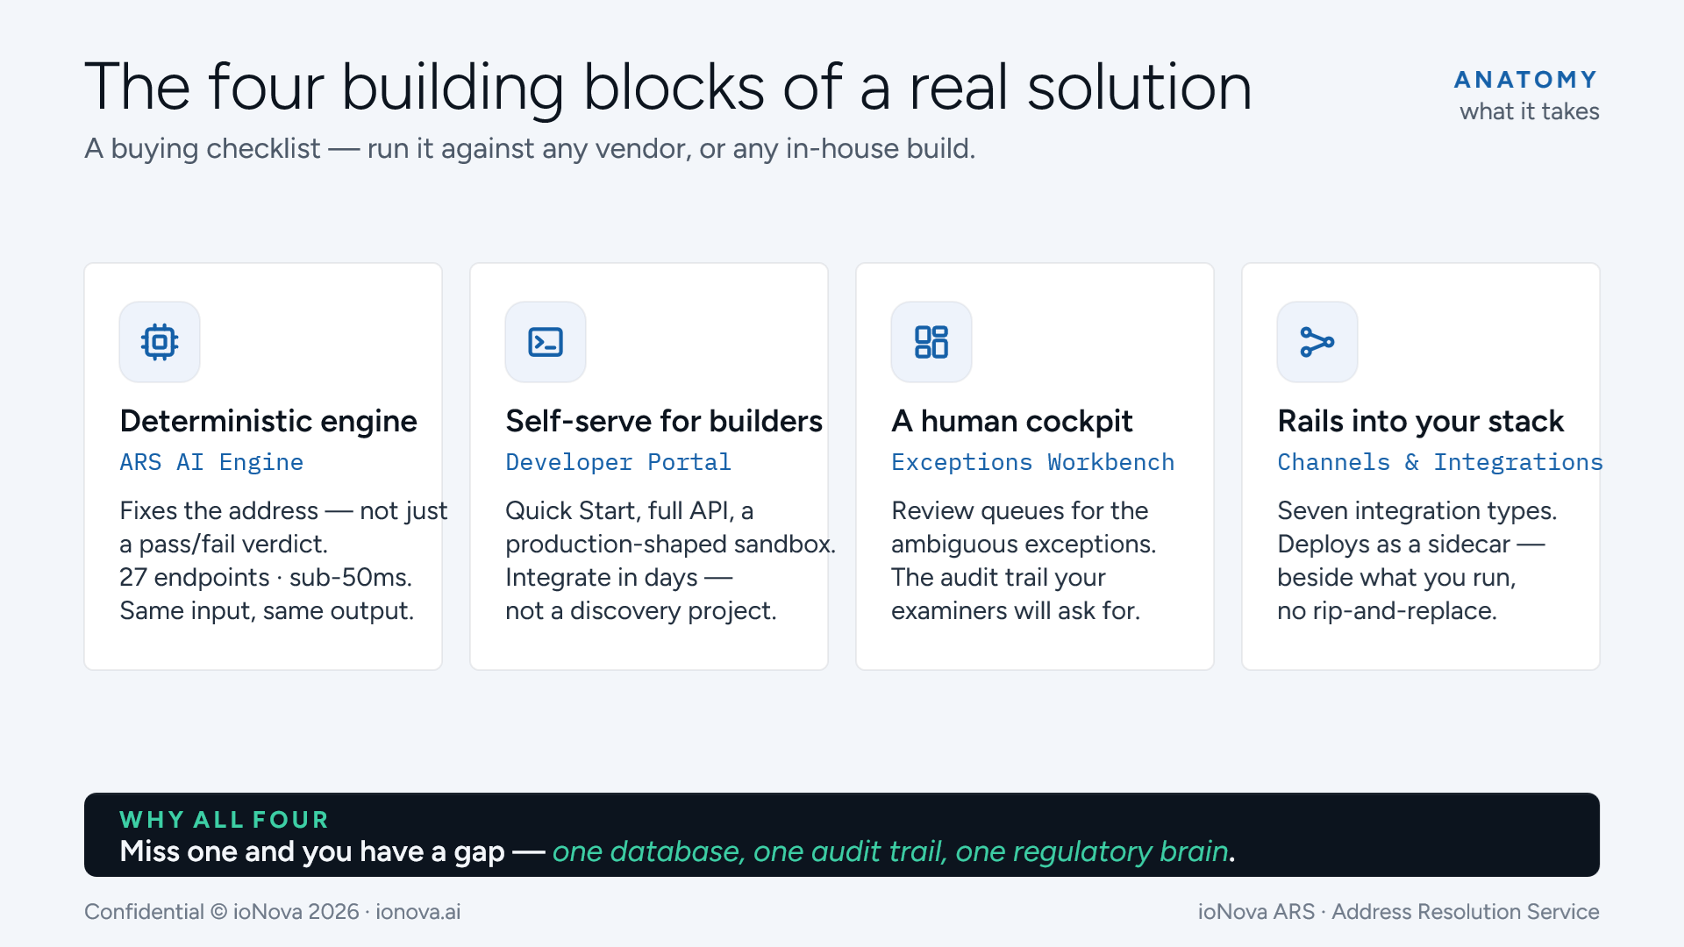Click the branching nodes icon for Rails card
Viewport: 1684px width, 947px height.
[1317, 342]
